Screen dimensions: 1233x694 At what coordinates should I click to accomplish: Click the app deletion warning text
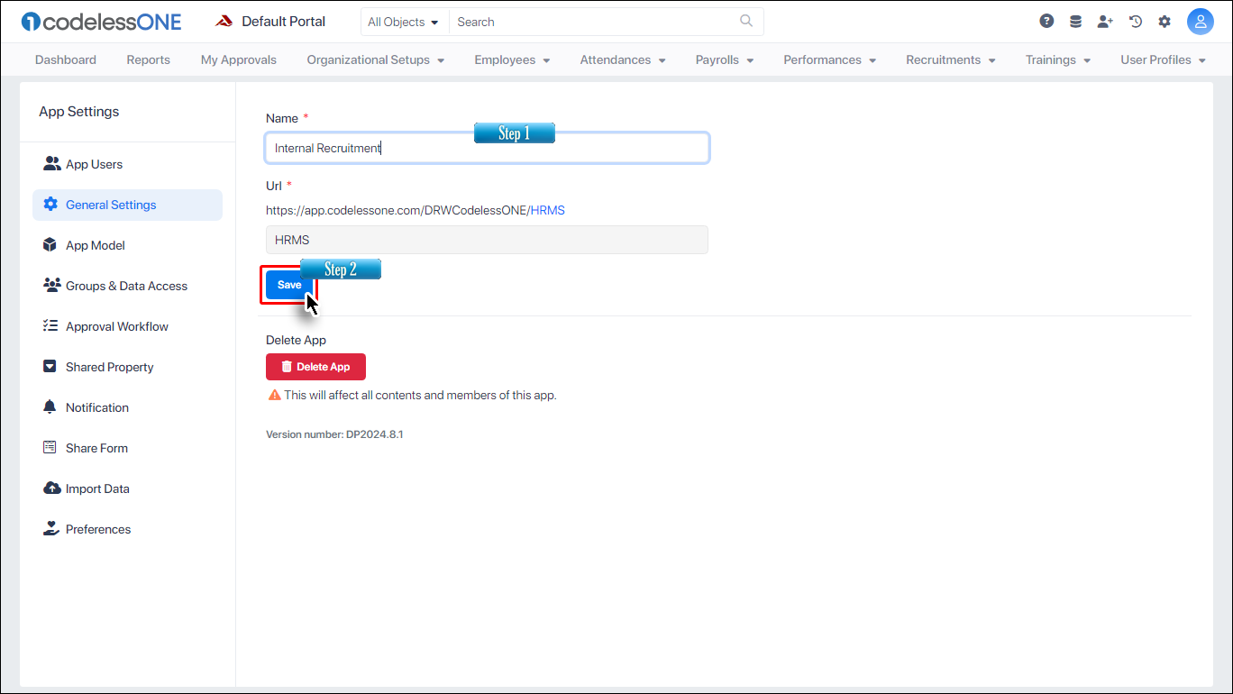coord(420,395)
